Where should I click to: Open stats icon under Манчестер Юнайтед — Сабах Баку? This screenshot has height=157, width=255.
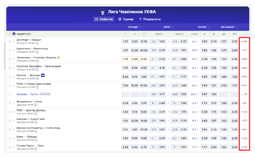click(x=36, y=131)
